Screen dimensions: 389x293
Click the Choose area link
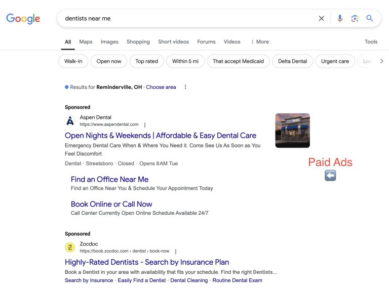coord(161,87)
